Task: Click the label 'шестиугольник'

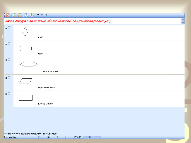Action: click(51, 71)
